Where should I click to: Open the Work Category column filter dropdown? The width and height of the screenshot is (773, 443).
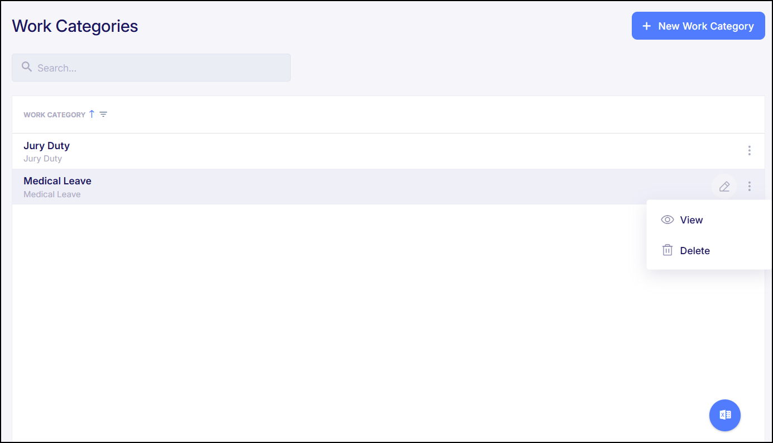coord(103,114)
